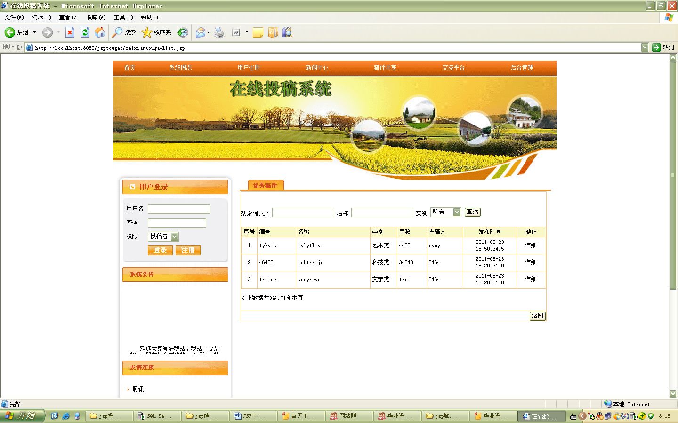
Task: Open the Research binoculars book icon
Action: [287, 32]
